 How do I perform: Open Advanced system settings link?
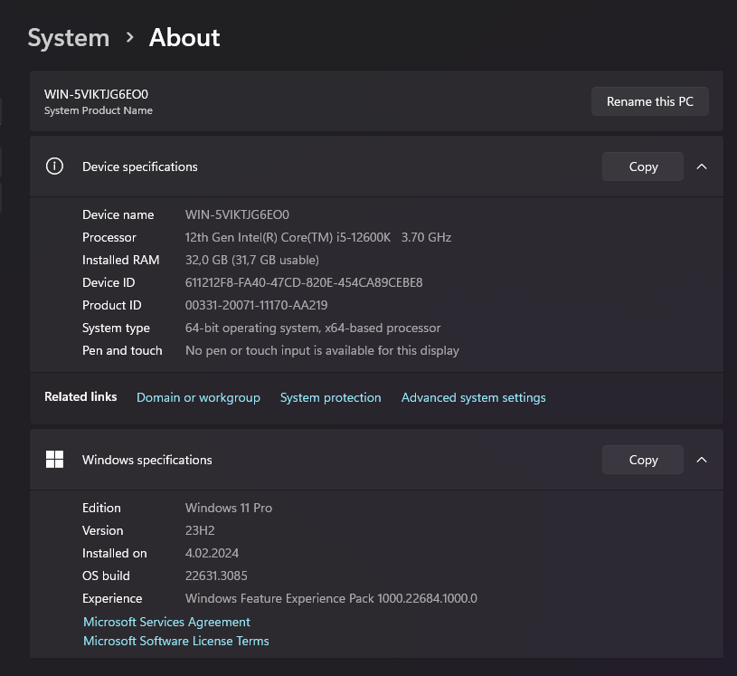pos(473,397)
